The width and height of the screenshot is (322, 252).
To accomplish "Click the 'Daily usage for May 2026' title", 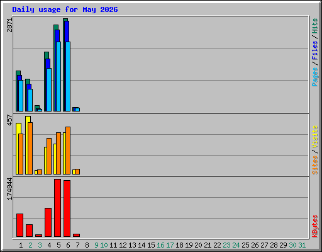I will [x=65, y=9].
